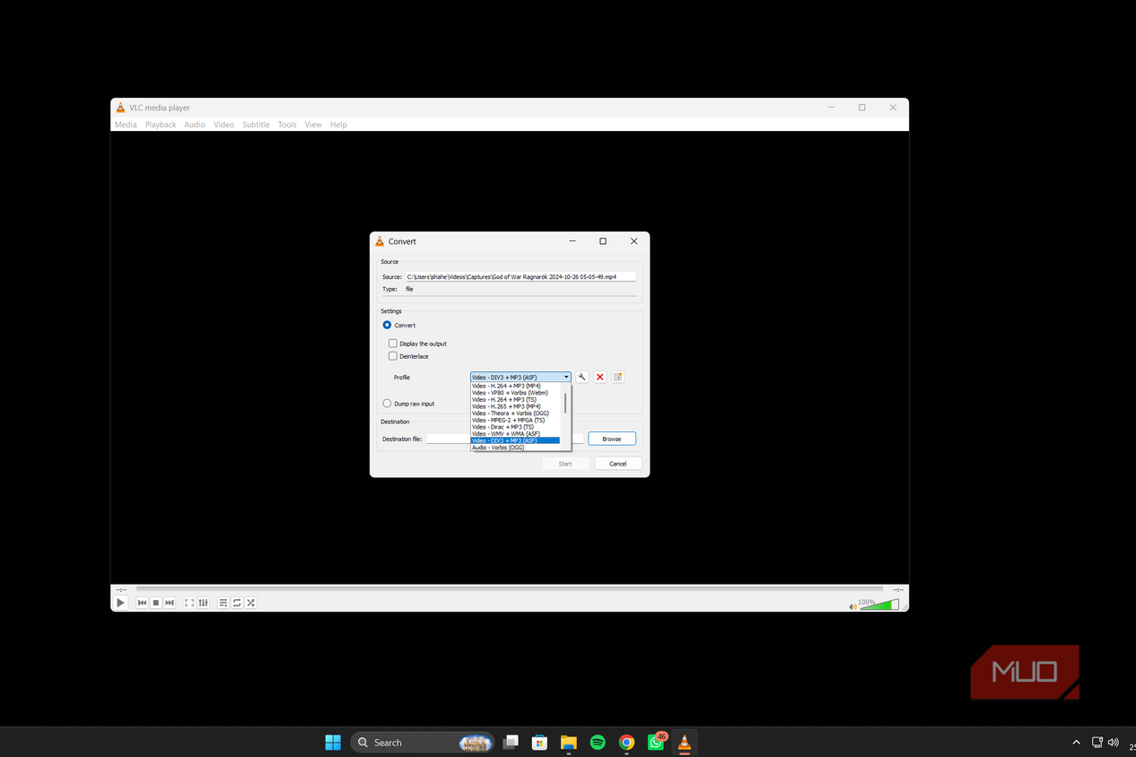
Task: Click the Start button
Action: pyautogui.click(x=565, y=464)
